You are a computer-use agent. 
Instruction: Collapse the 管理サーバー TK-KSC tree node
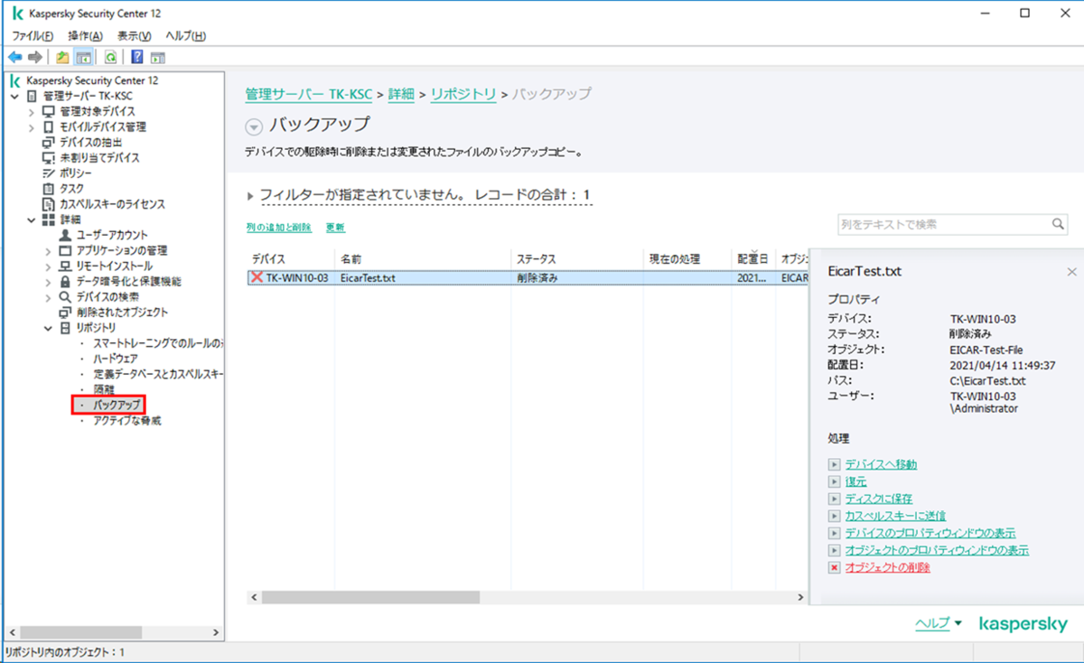tap(15, 95)
